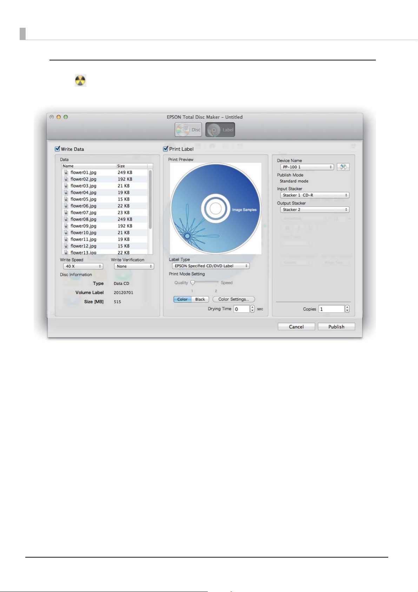
Task: Open the Write Speed 40 X dropdown
Action: (x=83, y=266)
